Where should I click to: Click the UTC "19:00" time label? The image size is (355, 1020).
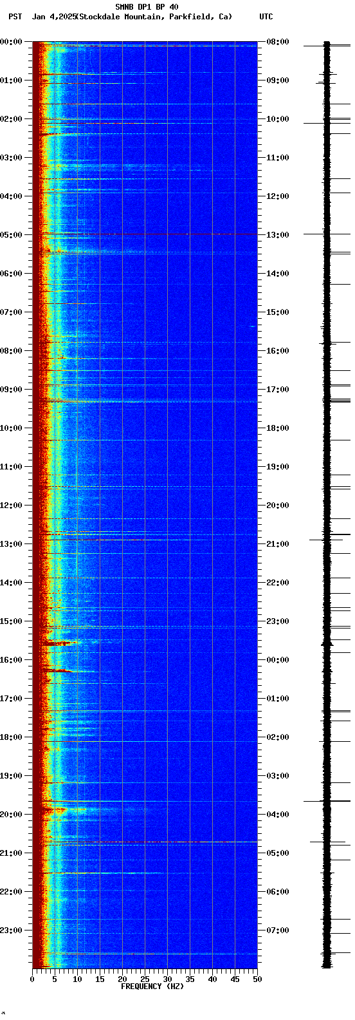(278, 467)
